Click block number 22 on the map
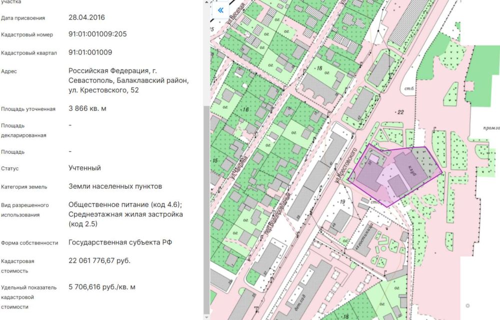The width and height of the screenshot is (500, 320). [x=399, y=112]
